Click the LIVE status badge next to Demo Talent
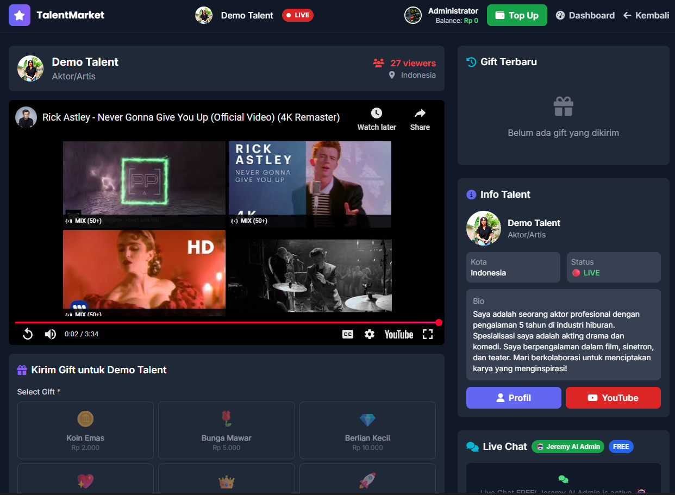This screenshot has height=495, width=675. pos(297,15)
